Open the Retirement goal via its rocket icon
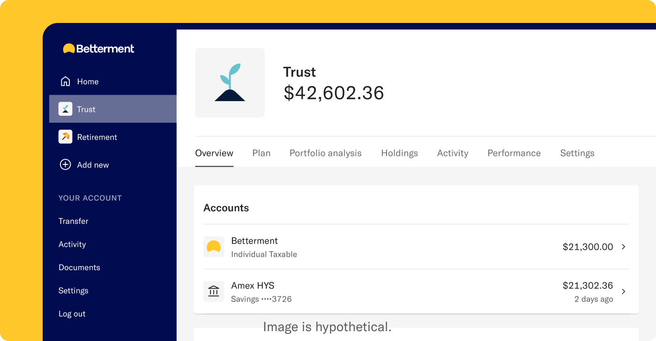The image size is (656, 341). click(65, 137)
